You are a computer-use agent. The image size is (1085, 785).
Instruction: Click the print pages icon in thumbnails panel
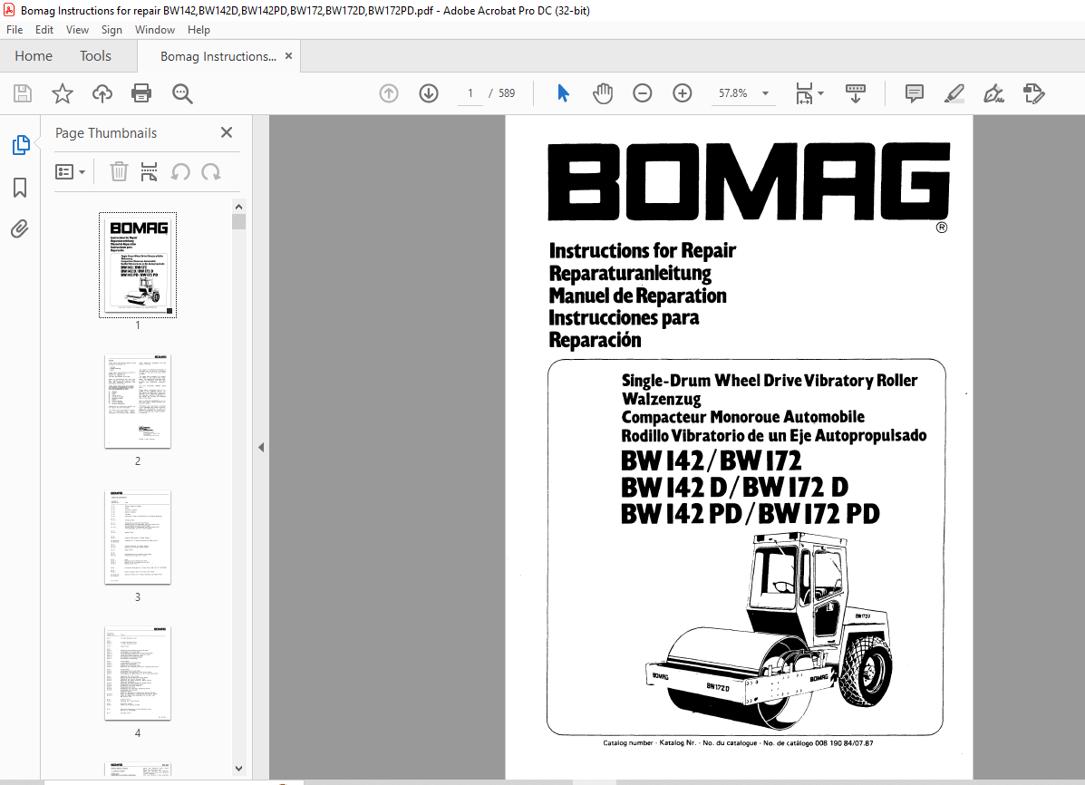tap(149, 171)
